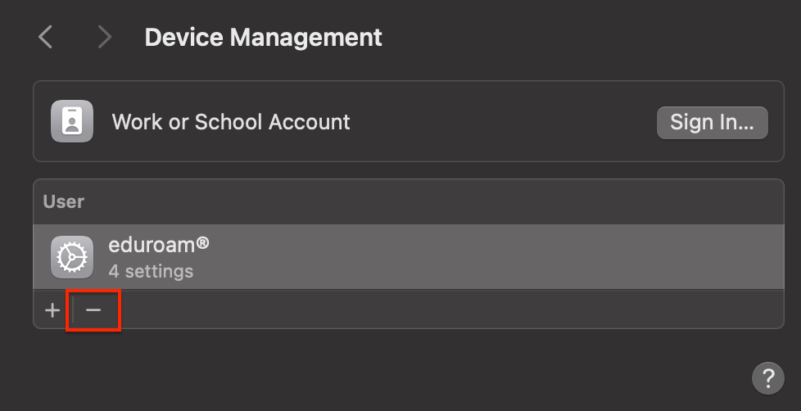Remove the selected profile with the minus button
801x411 pixels.
click(x=93, y=310)
